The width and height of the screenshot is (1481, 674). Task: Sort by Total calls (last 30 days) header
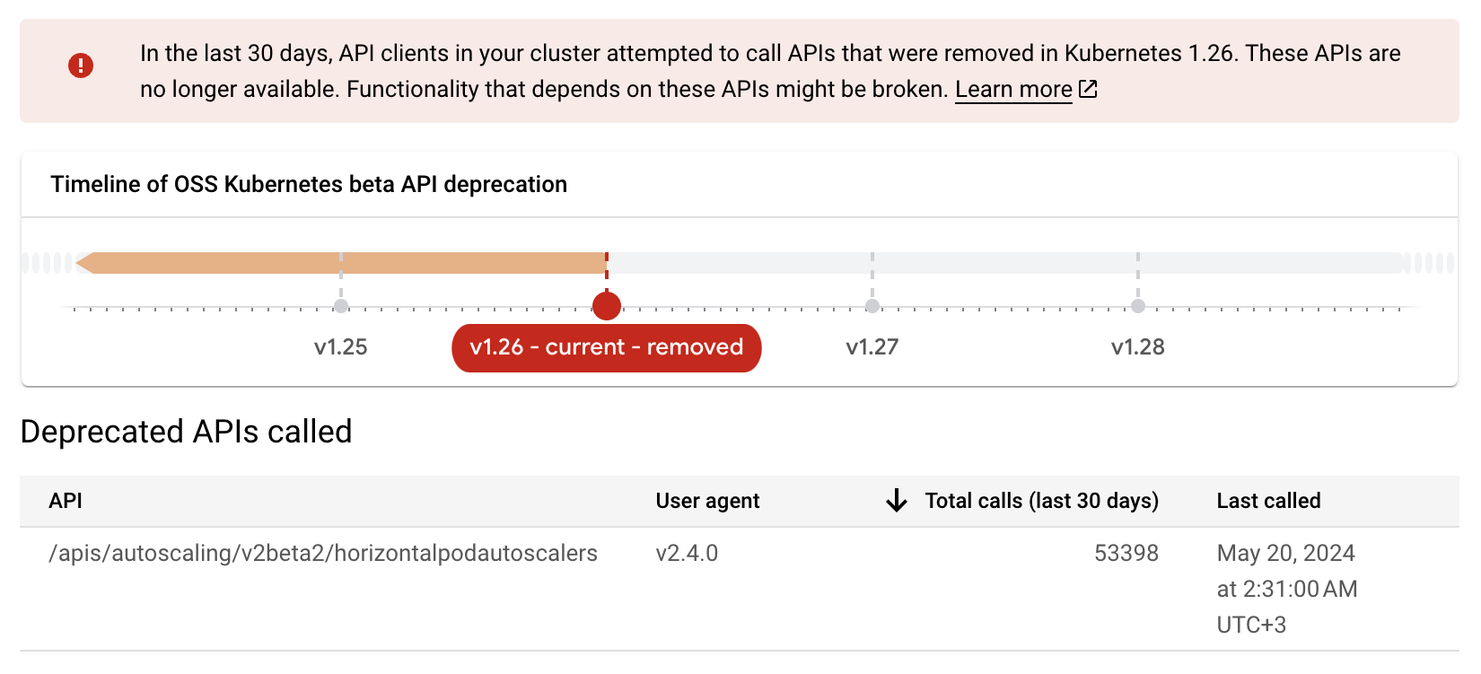pos(1041,501)
